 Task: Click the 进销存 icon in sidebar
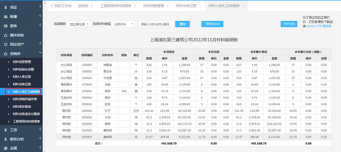(x=6, y=53)
